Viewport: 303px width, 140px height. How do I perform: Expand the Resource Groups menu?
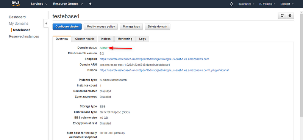click(68, 4)
